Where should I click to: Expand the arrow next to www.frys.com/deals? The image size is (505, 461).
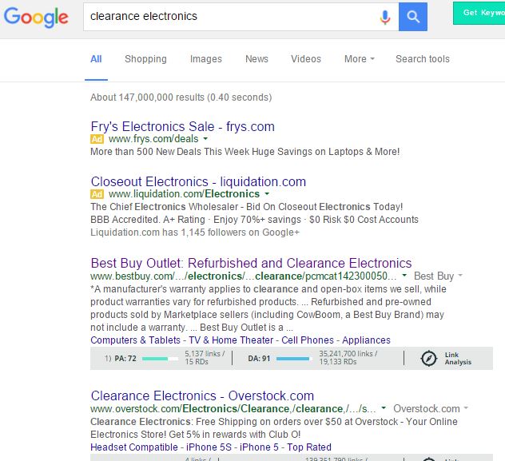tap(205, 139)
